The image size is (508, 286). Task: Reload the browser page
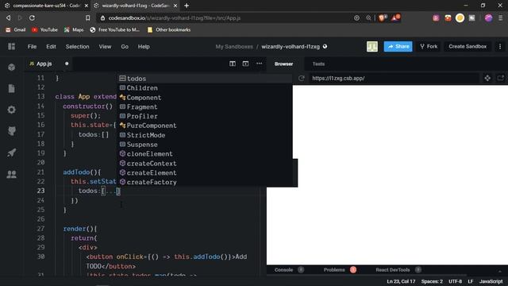(32, 17)
